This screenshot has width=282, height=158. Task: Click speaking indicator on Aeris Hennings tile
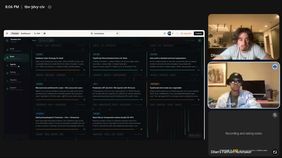[x=275, y=67]
